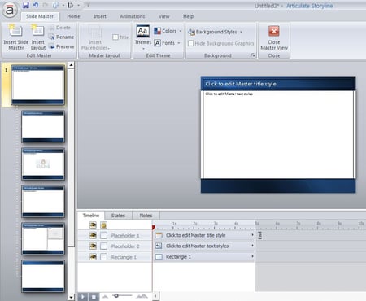Click the Rectangle 1 timeline bar
The width and height of the screenshot is (366, 301).
pos(204,256)
